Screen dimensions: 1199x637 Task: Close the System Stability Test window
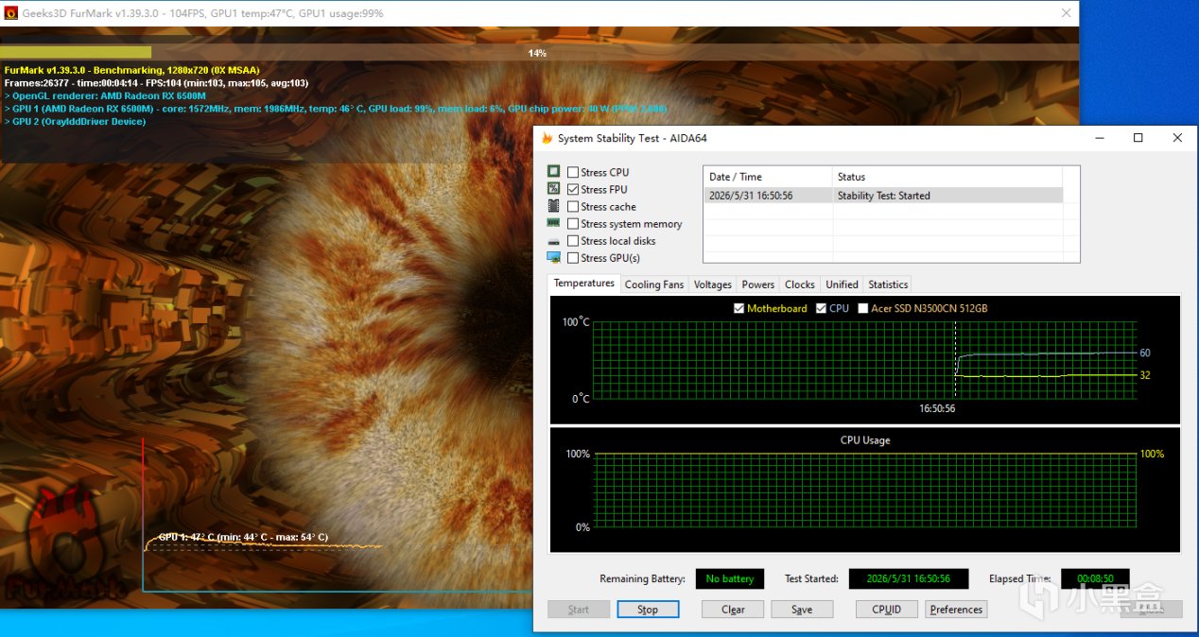(1177, 138)
